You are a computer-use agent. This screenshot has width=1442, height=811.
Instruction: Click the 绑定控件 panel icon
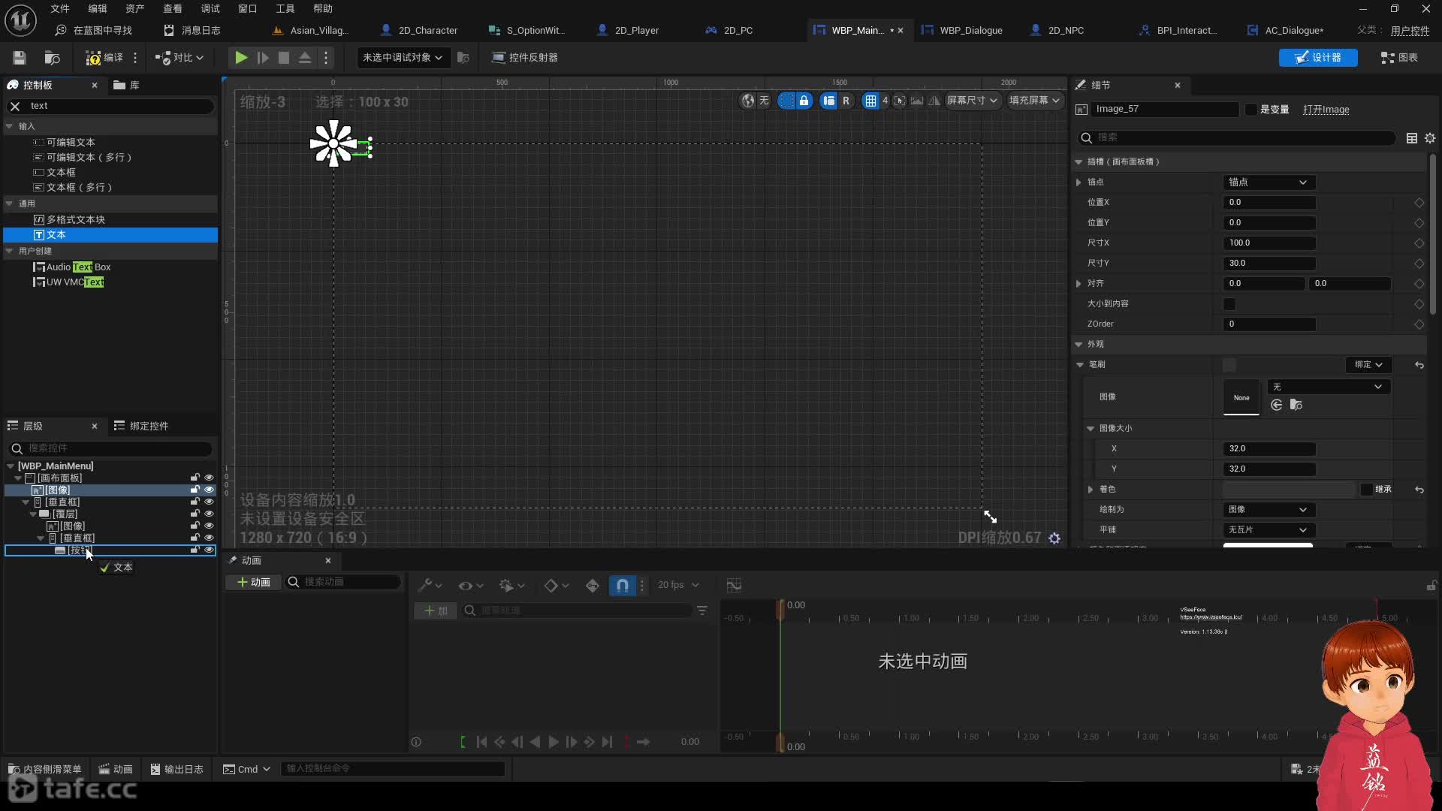click(x=119, y=425)
